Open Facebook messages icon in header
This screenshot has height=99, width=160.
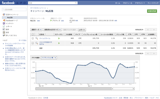click(x=21, y=3)
